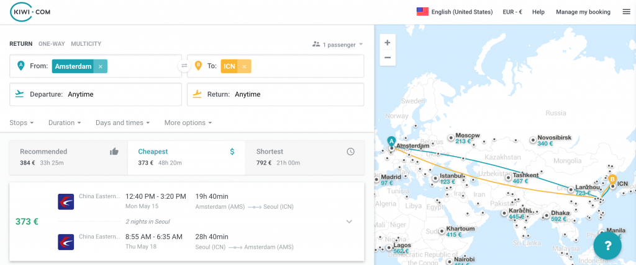Expand the 373 € flight details chevron

click(x=349, y=222)
